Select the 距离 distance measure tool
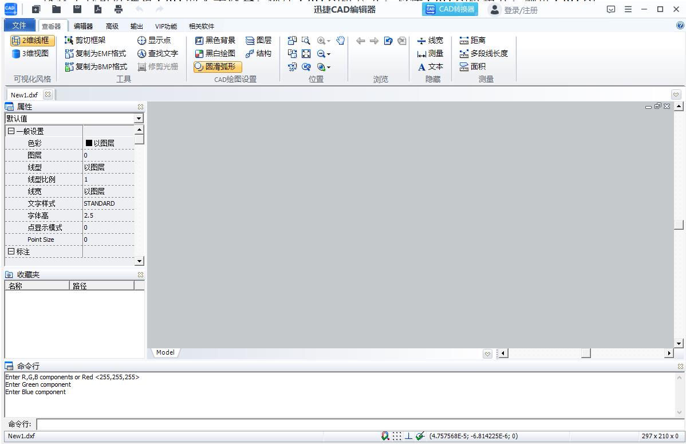The height and width of the screenshot is (444, 686). click(472, 41)
